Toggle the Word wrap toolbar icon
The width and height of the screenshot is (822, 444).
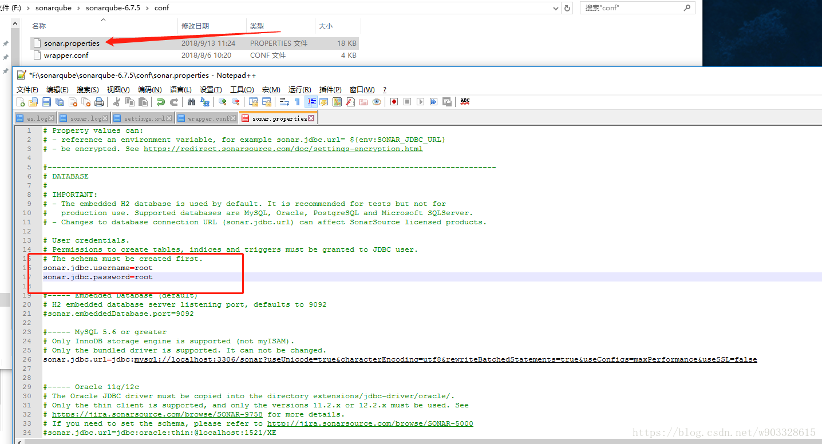coord(284,102)
